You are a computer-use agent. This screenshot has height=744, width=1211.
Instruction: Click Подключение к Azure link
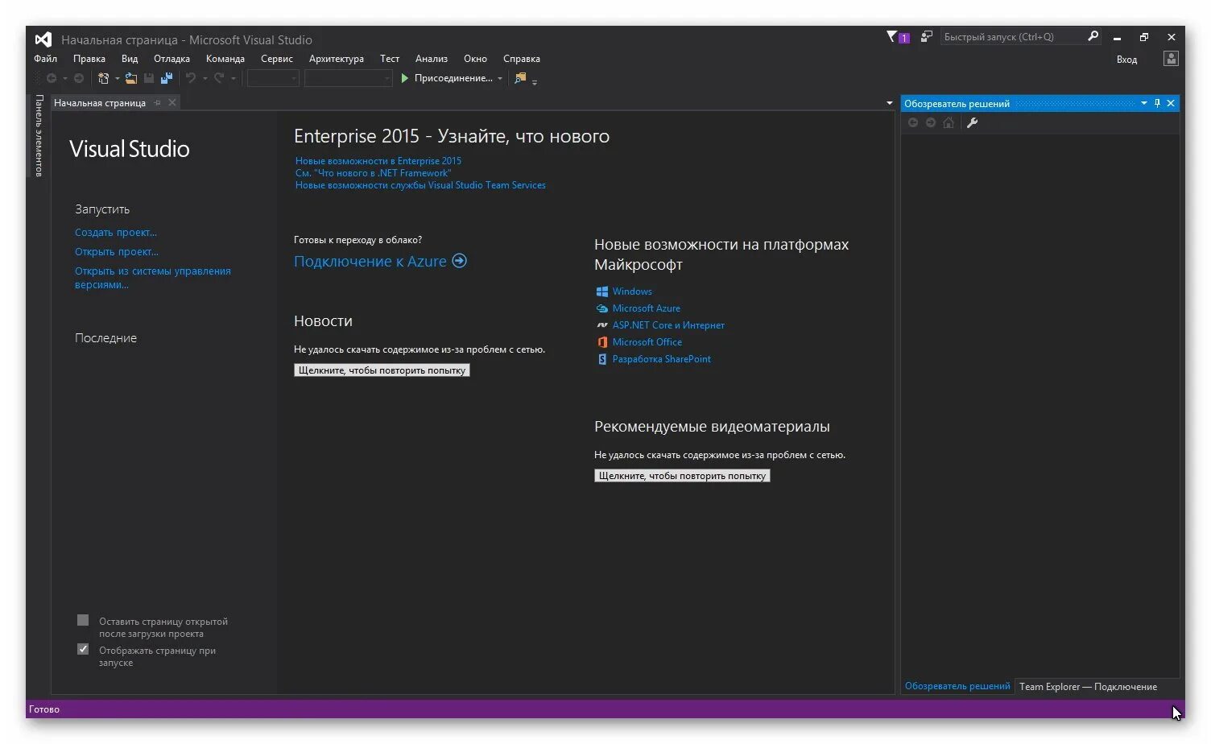370,261
